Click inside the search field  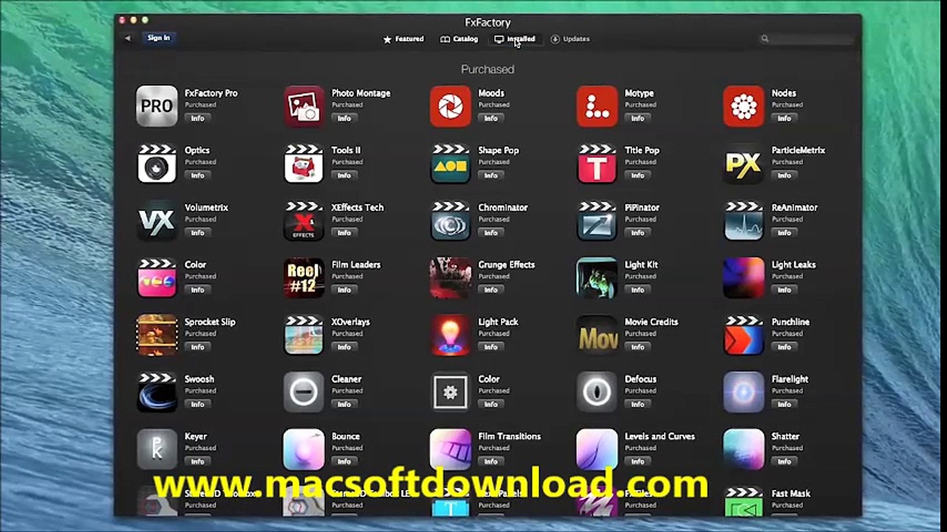click(x=808, y=39)
